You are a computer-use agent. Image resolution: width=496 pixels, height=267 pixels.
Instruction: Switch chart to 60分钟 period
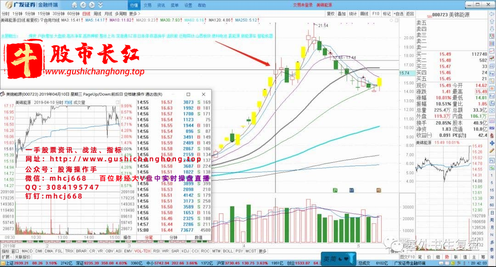(x=73, y=14)
